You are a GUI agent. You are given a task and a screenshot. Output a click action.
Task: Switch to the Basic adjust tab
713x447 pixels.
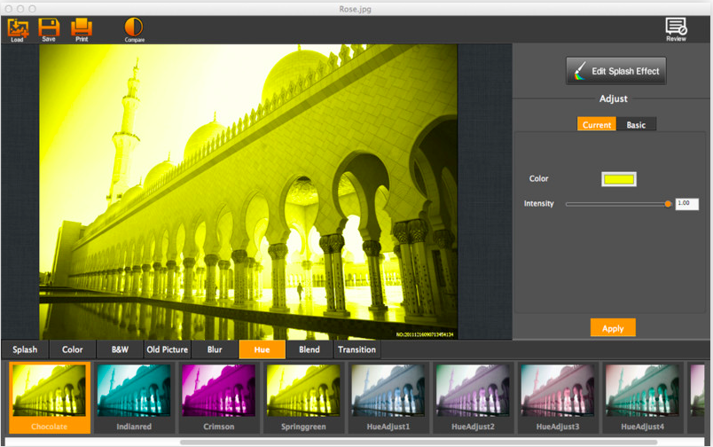[x=636, y=125]
